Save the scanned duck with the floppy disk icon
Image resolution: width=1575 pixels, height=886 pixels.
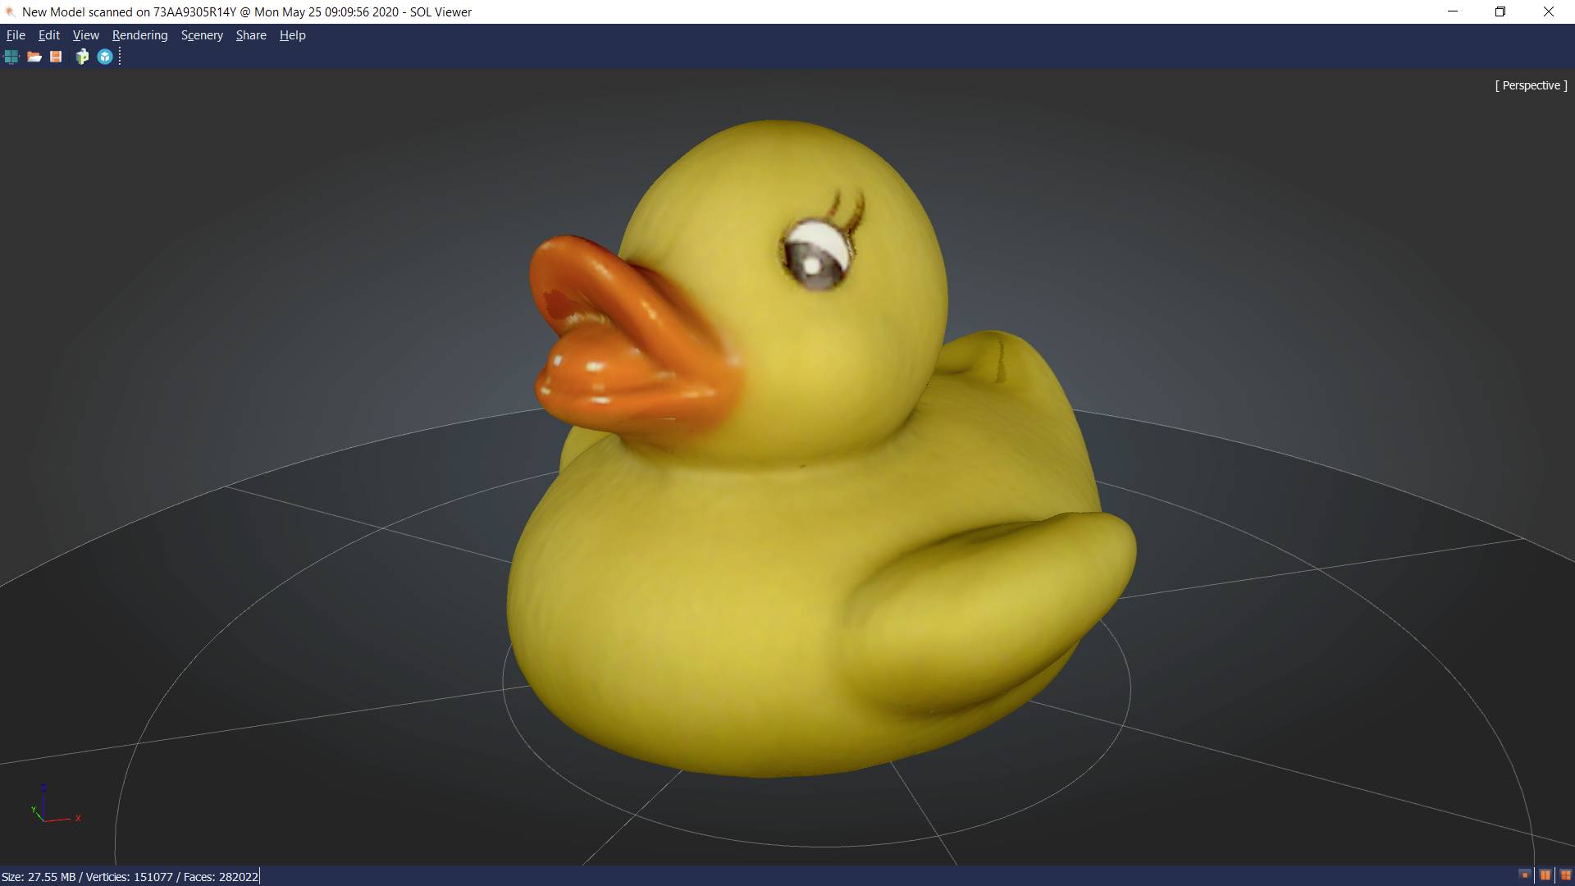pyautogui.click(x=55, y=57)
